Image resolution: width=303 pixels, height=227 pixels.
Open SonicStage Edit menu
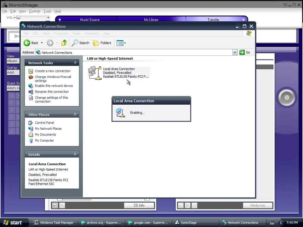click(13, 11)
